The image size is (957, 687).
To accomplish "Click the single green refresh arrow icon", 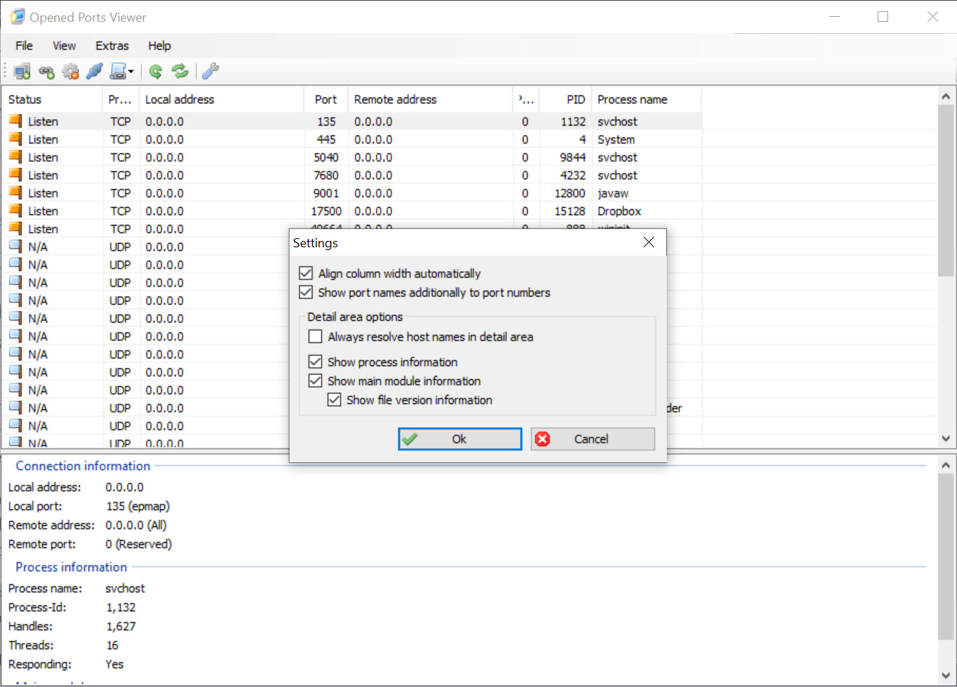I will click(156, 71).
